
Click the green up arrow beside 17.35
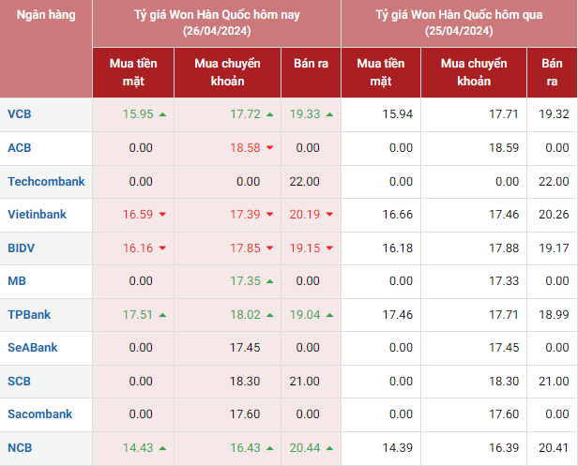pyautogui.click(x=269, y=281)
